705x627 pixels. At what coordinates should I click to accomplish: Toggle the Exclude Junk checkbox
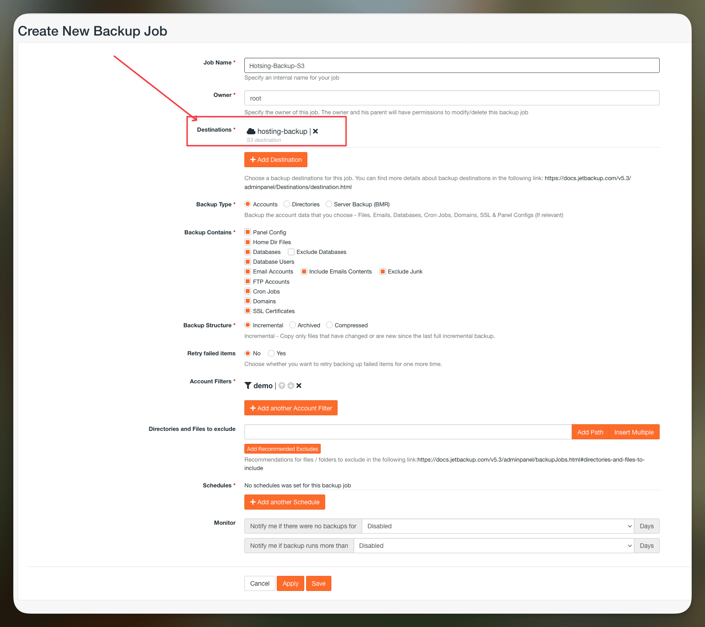point(382,271)
